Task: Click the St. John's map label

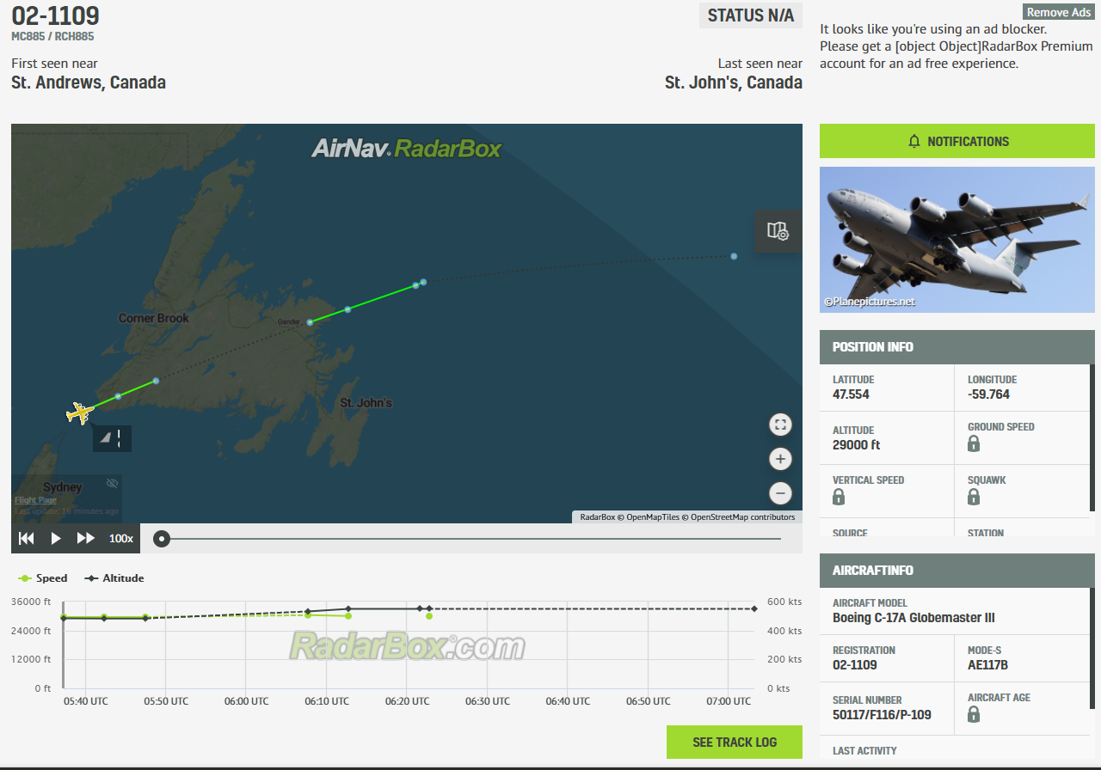Action: 366,403
